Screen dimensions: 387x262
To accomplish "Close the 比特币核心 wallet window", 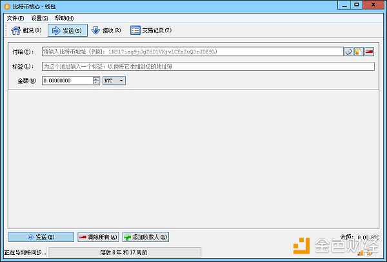I will point(373,5).
